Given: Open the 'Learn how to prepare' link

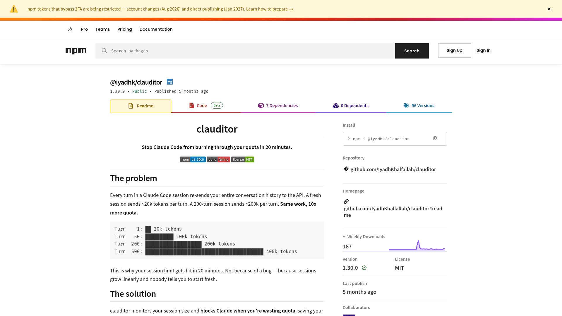Looking at the screenshot, I should point(270,9).
